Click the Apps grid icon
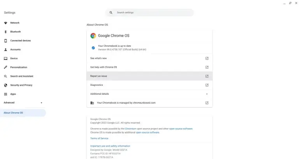 pos(5,94)
